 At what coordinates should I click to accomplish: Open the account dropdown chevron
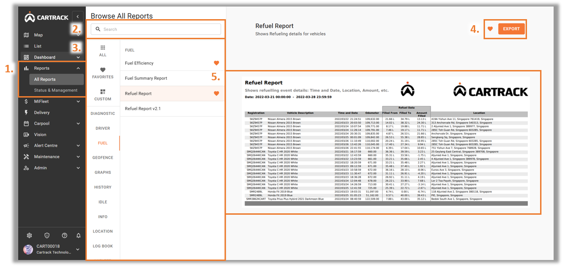tap(78, 250)
